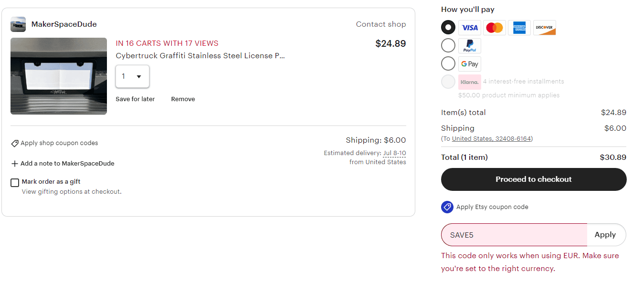Click the American Express icon
The width and height of the screenshot is (643, 282).
click(519, 27)
